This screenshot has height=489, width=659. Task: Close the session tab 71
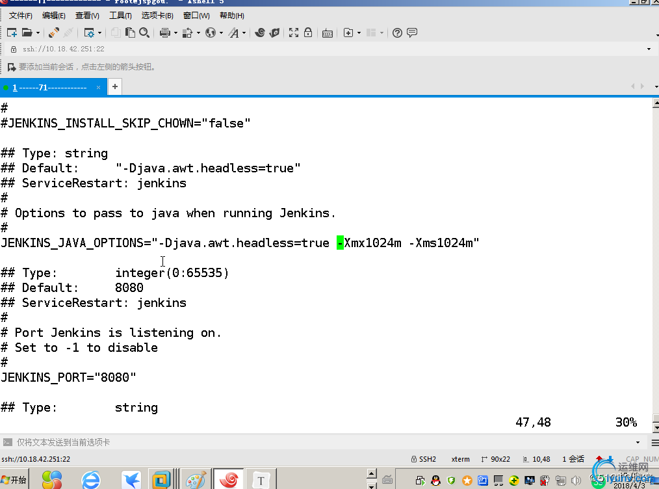click(x=98, y=87)
